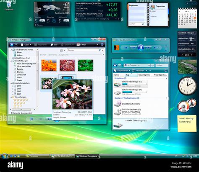This screenshot has width=199, height=172.
Task: Switch to Computer taskbar button
Action: 37,156
